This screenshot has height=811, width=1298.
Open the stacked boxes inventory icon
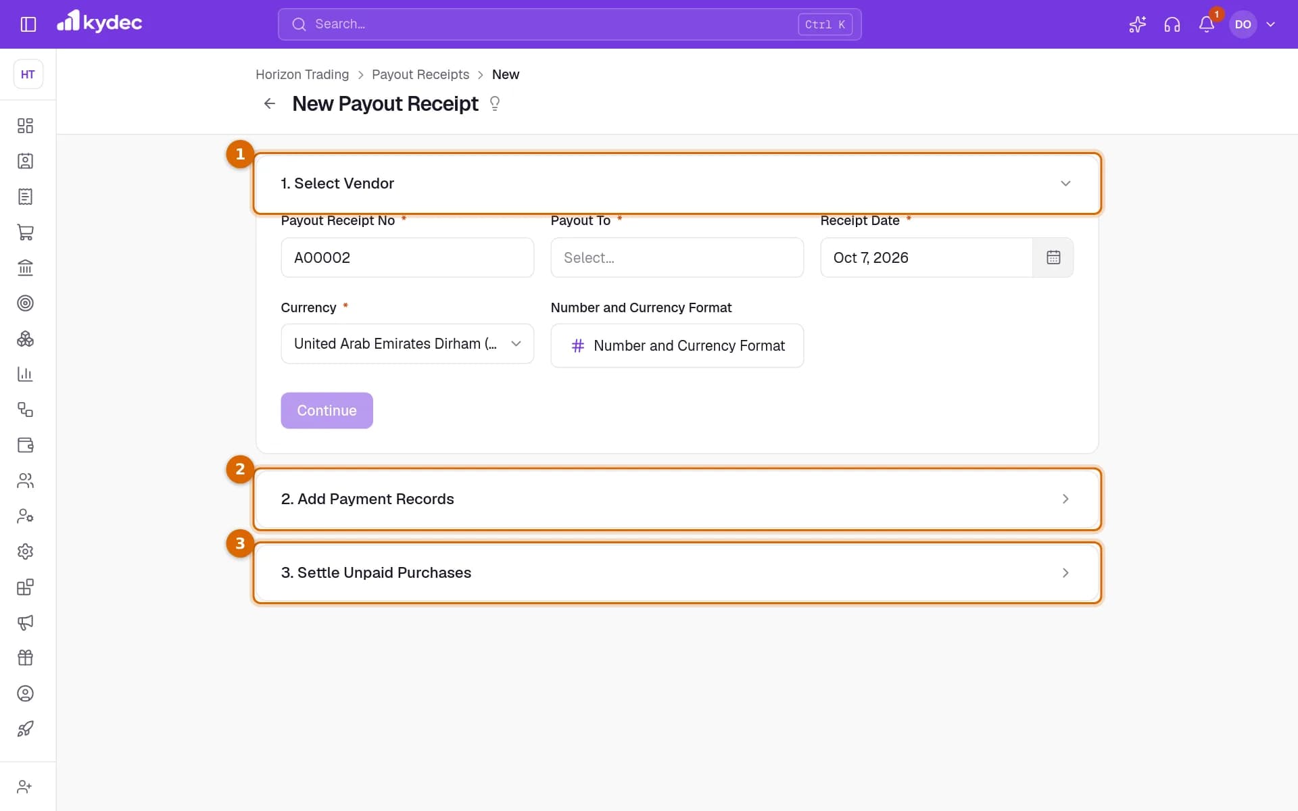25,339
